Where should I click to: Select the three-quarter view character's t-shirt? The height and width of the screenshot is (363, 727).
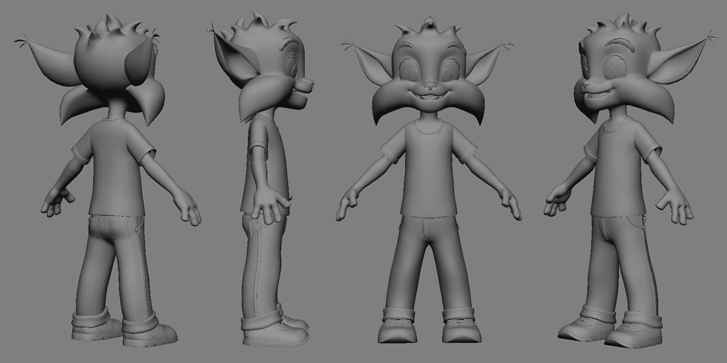pos(616,170)
